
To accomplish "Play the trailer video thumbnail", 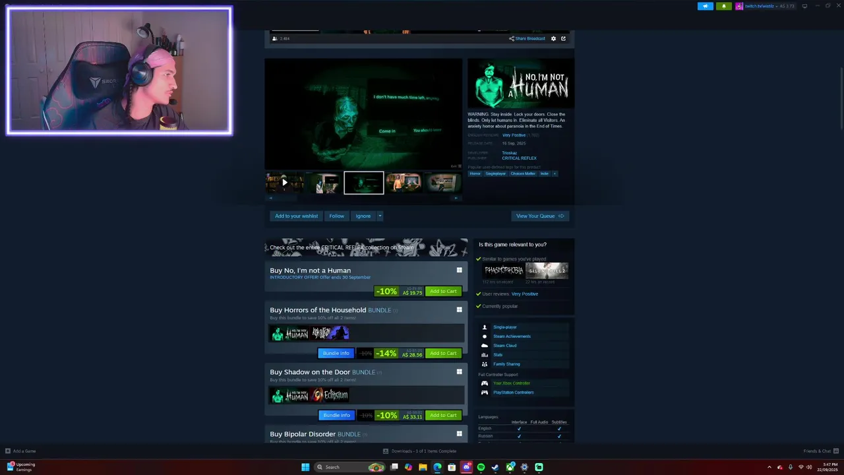I will click(284, 183).
